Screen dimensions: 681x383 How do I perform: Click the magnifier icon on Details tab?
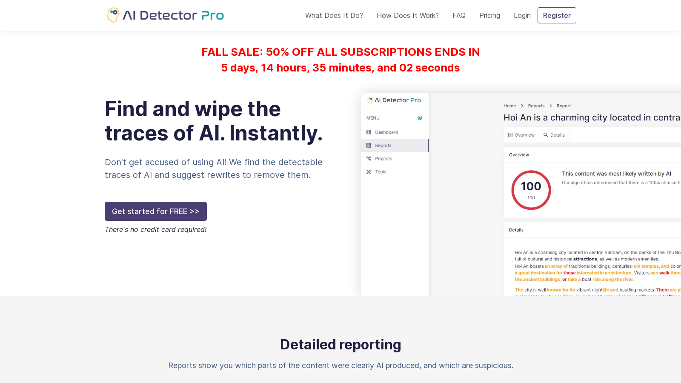[546, 135]
